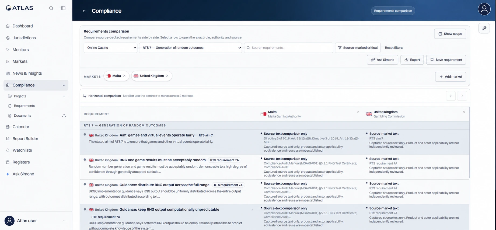
Task: Click Reset filters
Action: 394,48
